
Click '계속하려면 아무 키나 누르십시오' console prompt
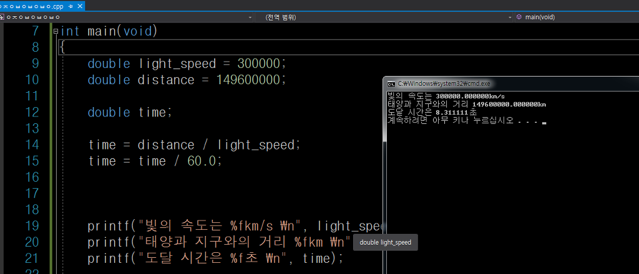coord(451,120)
